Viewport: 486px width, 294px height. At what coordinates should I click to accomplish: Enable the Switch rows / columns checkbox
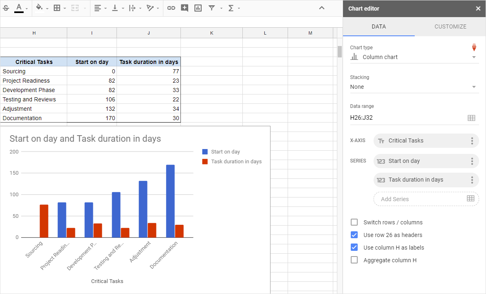point(354,222)
